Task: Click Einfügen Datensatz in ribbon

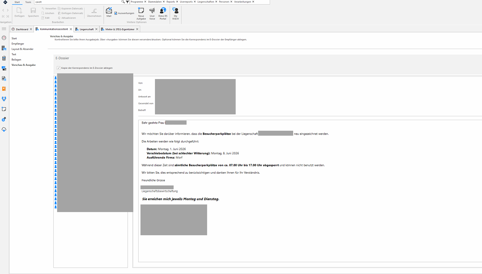Action: click(70, 13)
